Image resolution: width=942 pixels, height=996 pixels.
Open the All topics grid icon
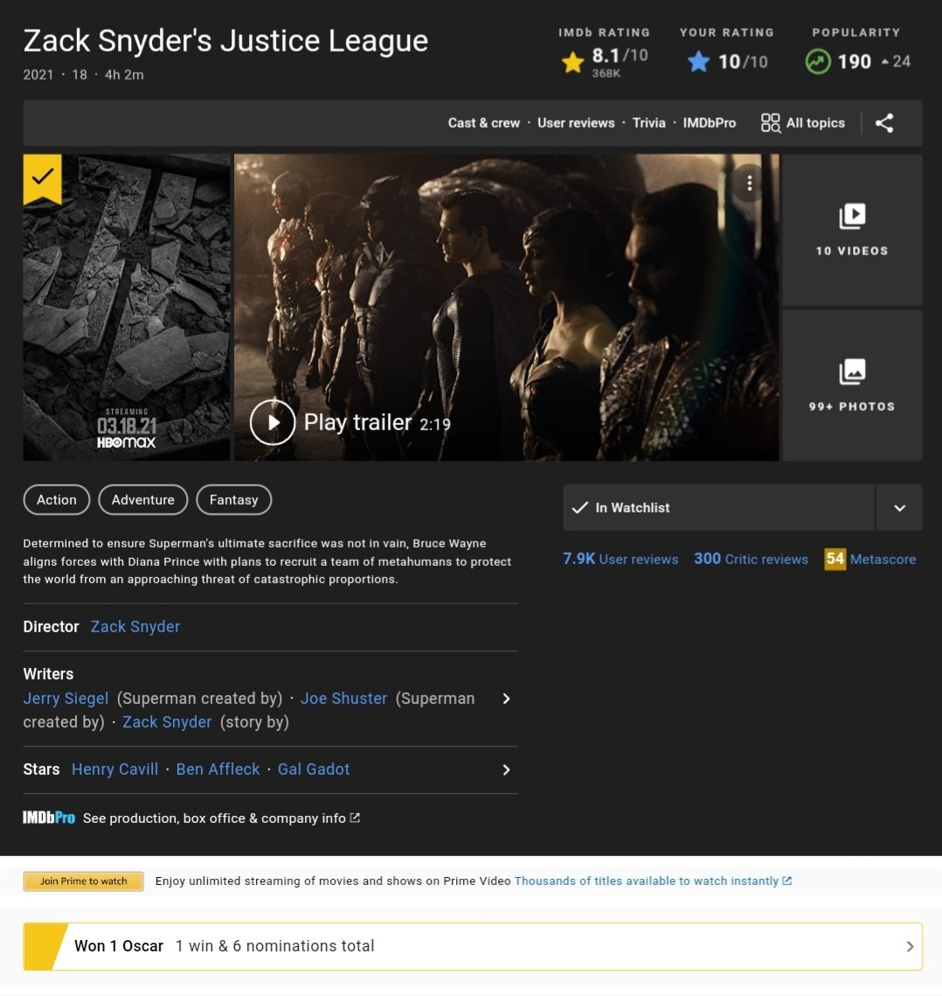click(x=770, y=122)
